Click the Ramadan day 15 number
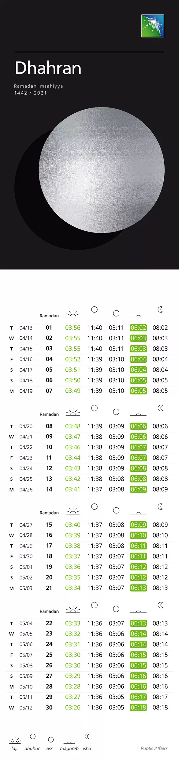This screenshot has height=760, width=179. pyautogui.click(x=49, y=524)
